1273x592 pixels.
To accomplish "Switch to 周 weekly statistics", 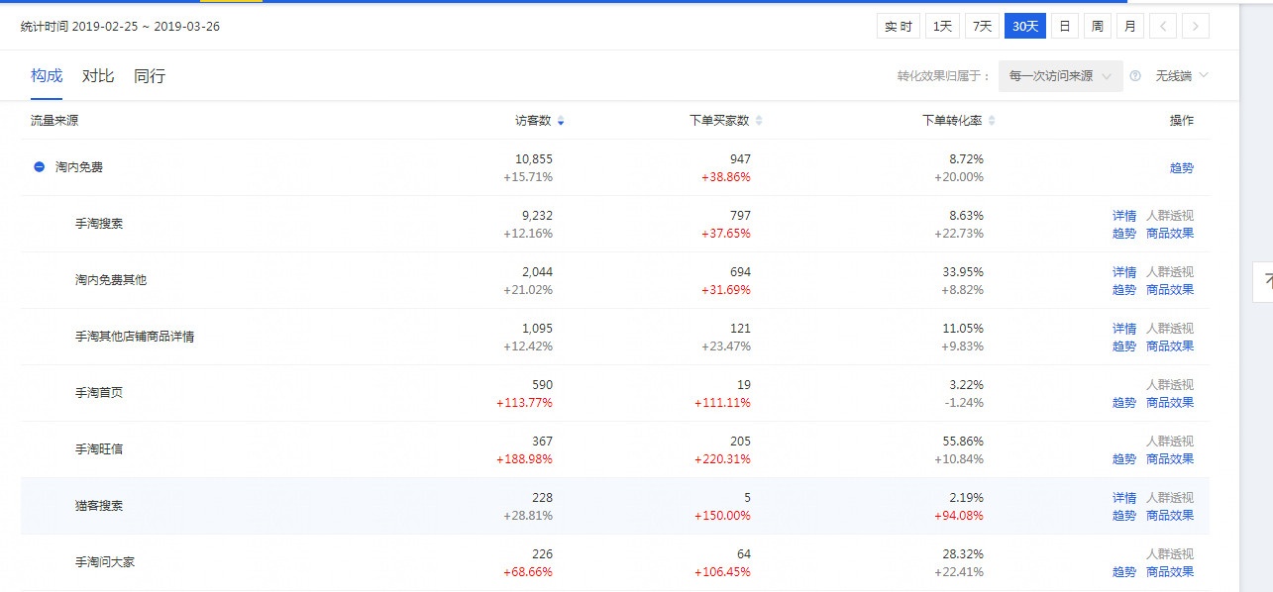I will (1097, 25).
